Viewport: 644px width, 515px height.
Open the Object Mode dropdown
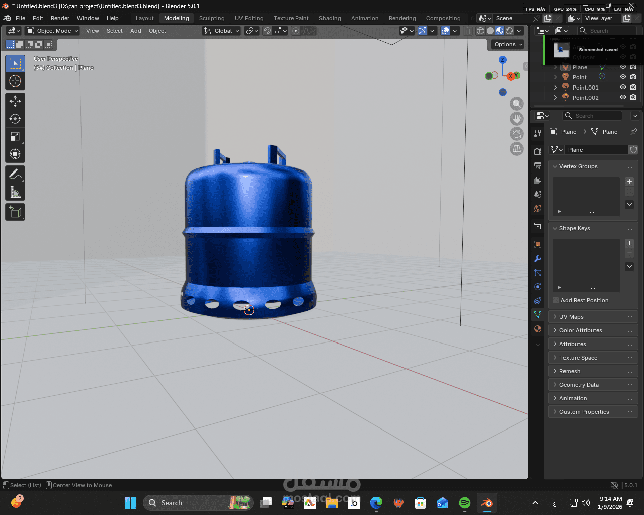pyautogui.click(x=53, y=31)
